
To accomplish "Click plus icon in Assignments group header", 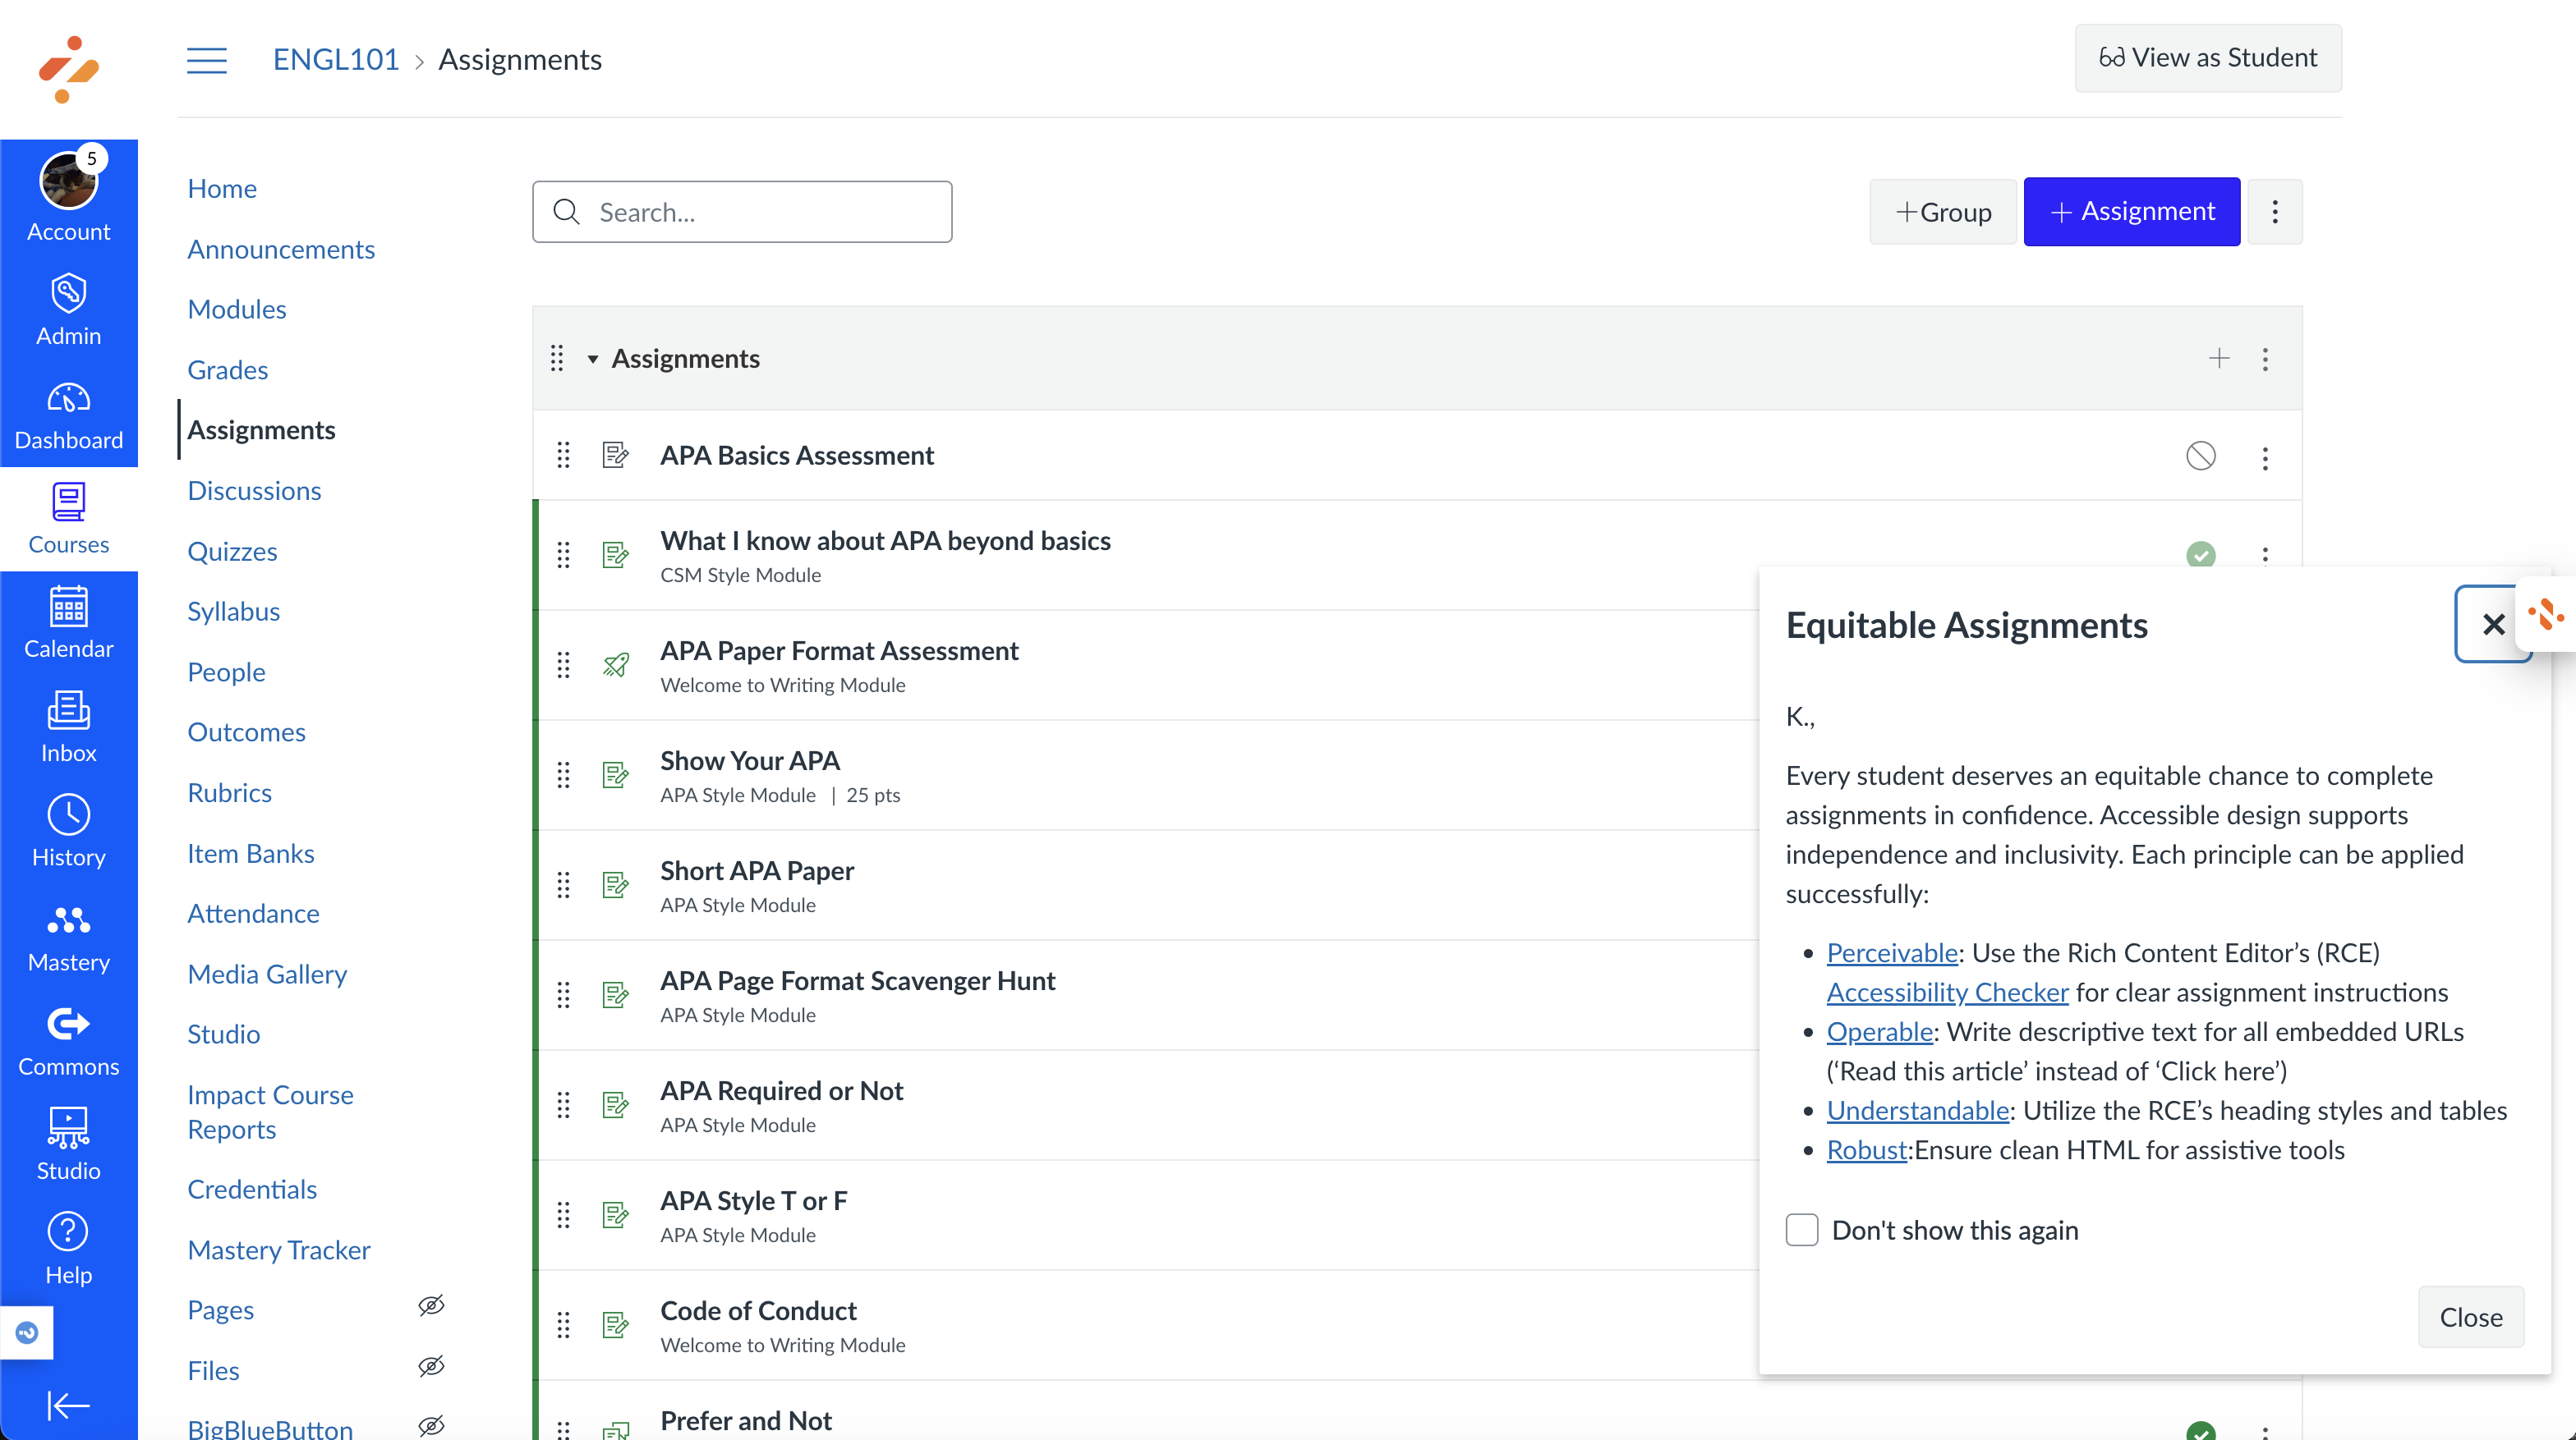I will [2218, 359].
